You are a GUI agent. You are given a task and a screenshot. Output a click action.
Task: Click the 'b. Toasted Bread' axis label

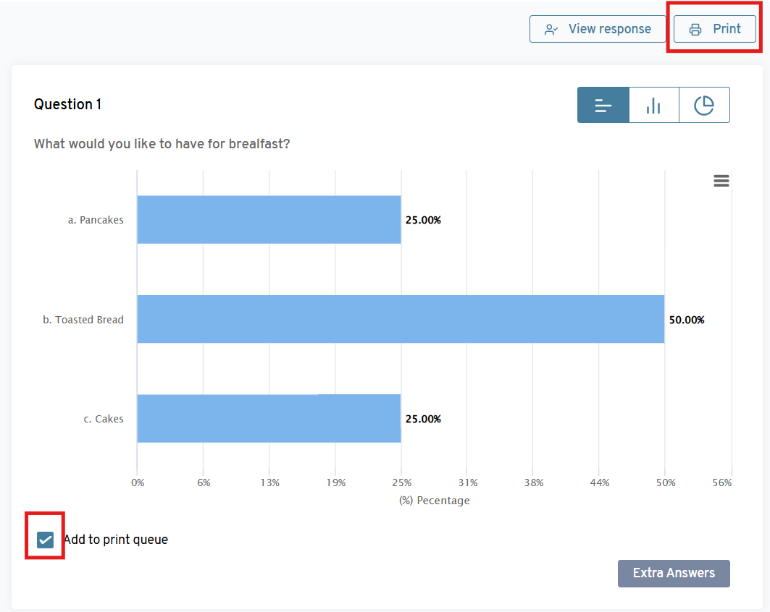[83, 320]
